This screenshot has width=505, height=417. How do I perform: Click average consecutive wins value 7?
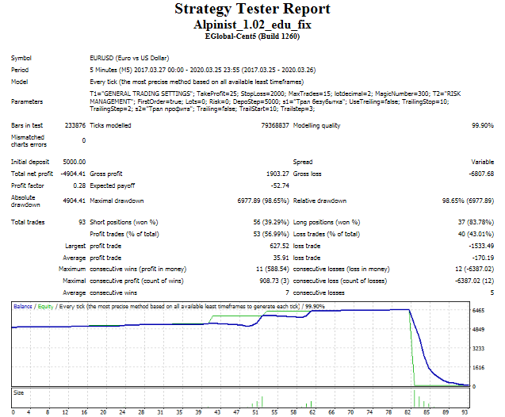coord(287,293)
